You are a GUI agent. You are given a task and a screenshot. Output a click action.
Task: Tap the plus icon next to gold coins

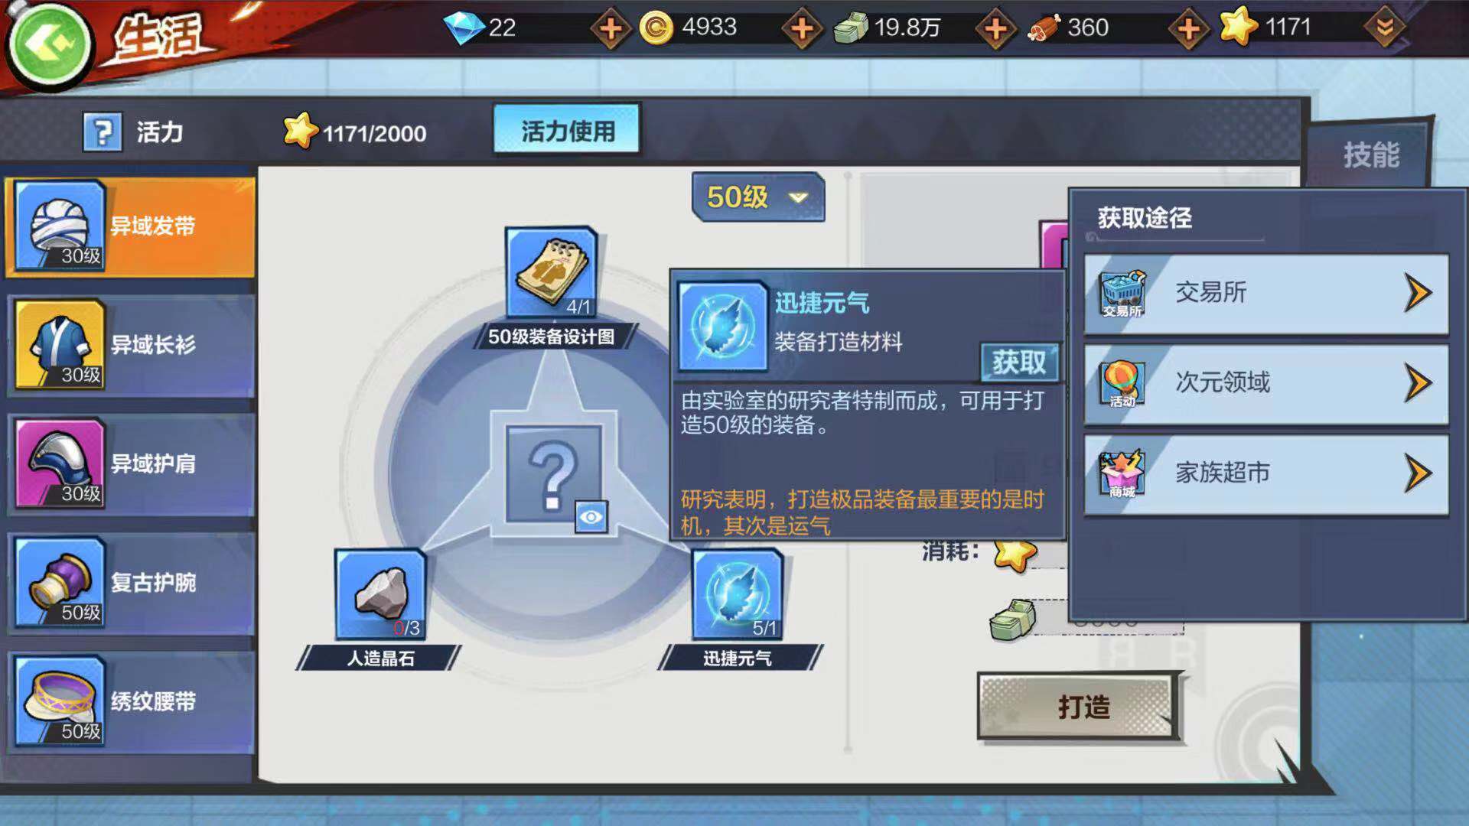[x=801, y=29]
